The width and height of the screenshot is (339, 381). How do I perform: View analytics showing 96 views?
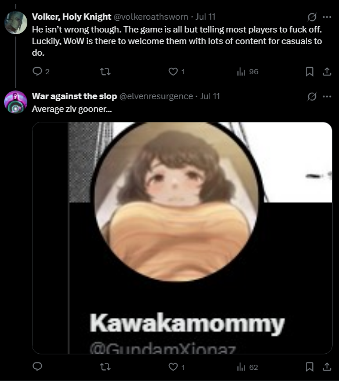coord(247,72)
